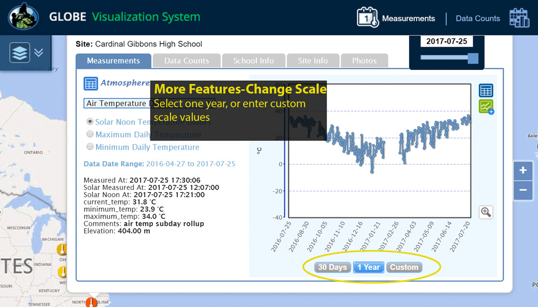Choose the Custom scale button
This screenshot has width=538, height=307.
(403, 267)
